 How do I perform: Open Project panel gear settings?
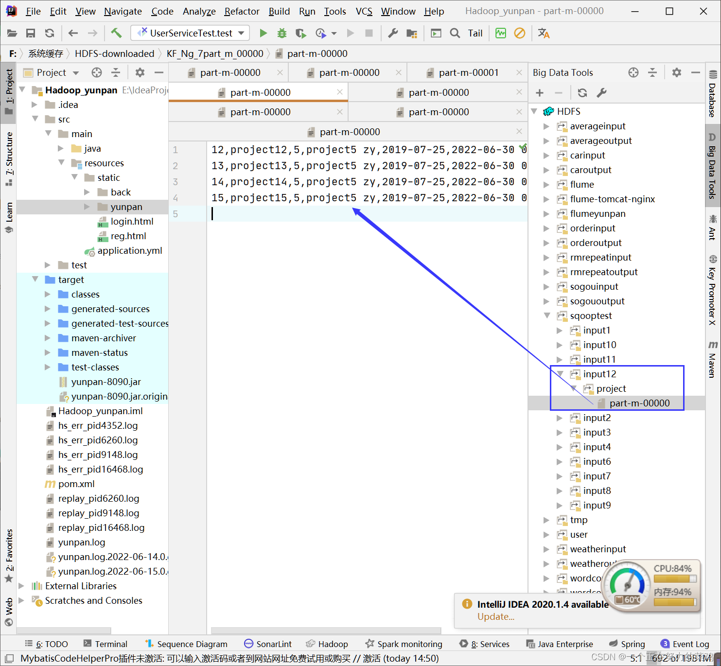point(140,72)
